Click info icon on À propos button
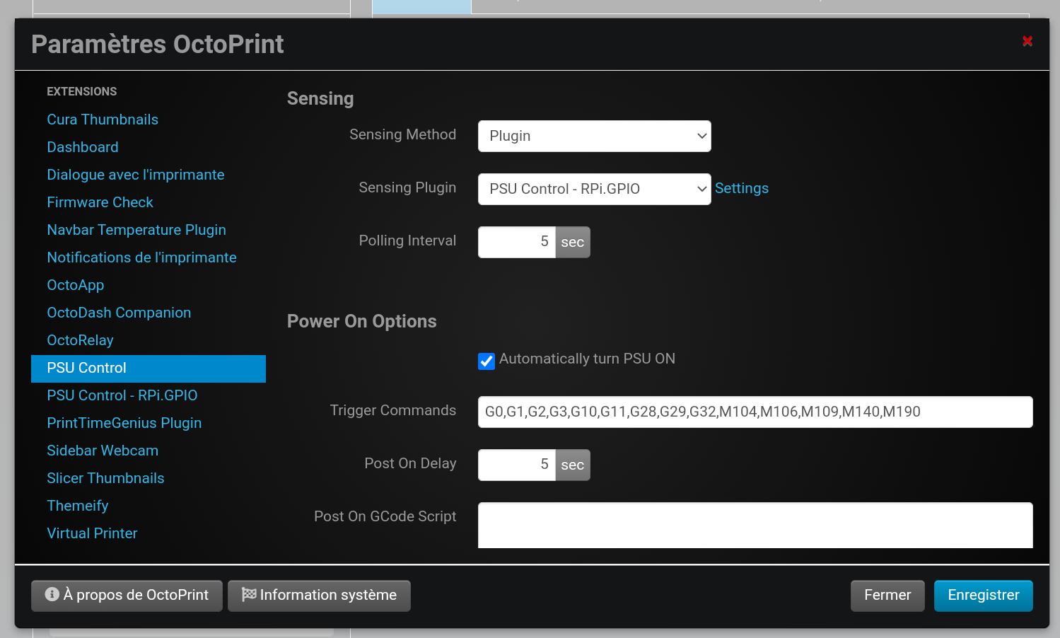 click(x=52, y=594)
